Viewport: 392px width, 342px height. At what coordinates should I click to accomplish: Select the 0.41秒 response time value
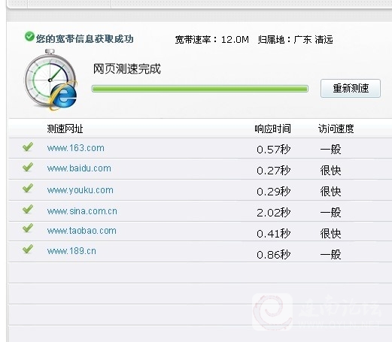(x=274, y=234)
